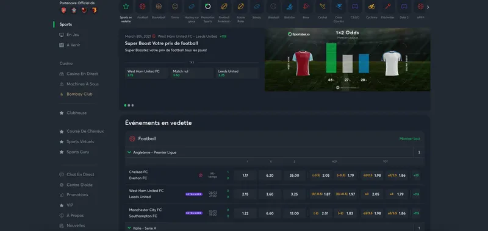Open Chat En Direct in sidebar

[81, 174]
